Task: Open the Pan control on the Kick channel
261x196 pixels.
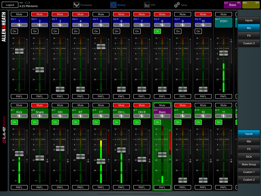Action: [19, 116]
